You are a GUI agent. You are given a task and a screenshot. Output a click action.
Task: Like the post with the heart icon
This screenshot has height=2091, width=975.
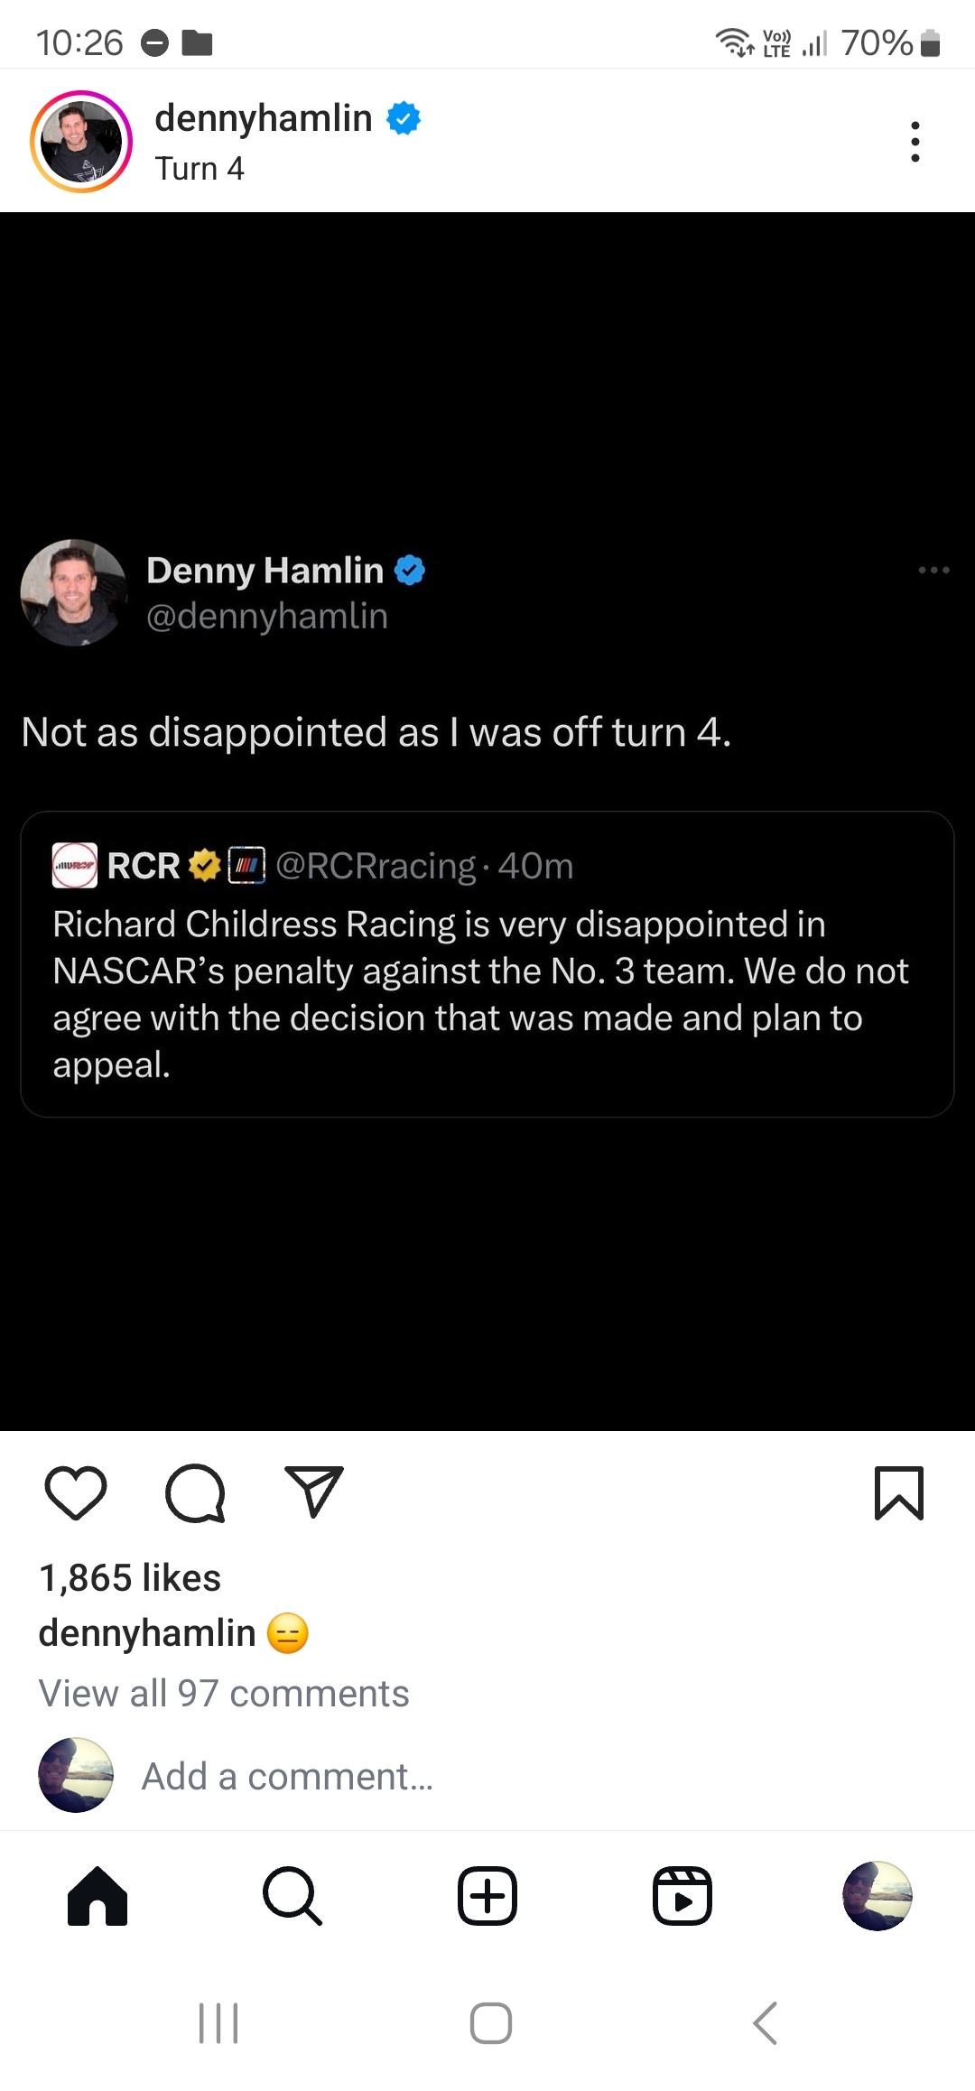[76, 1493]
